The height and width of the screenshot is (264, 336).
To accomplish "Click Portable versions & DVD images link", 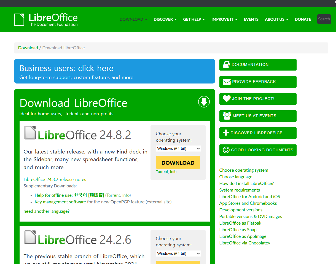I will (x=251, y=216).
